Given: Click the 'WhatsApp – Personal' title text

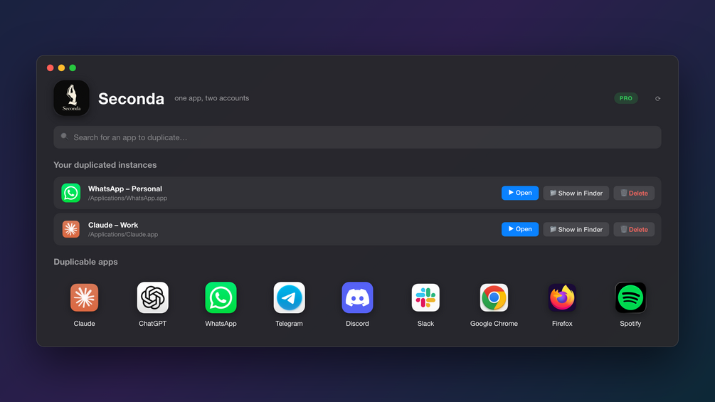Looking at the screenshot, I should (125, 189).
